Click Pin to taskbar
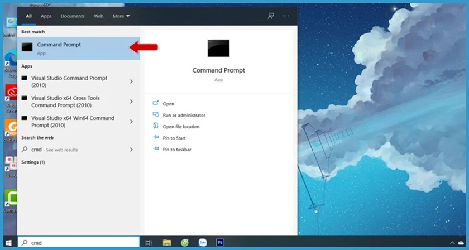This screenshot has height=250, width=469. point(177,150)
